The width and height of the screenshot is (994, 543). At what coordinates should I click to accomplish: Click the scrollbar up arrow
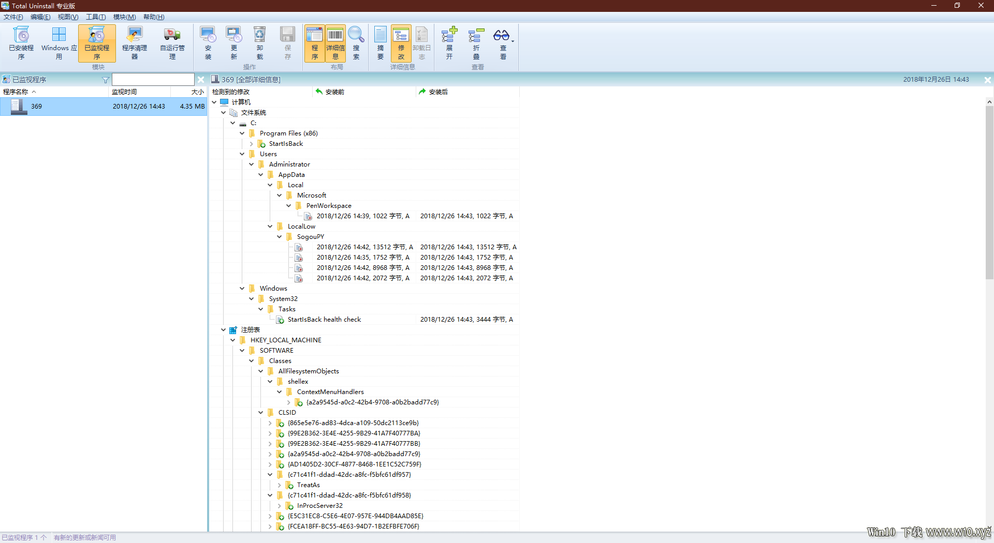pos(989,102)
